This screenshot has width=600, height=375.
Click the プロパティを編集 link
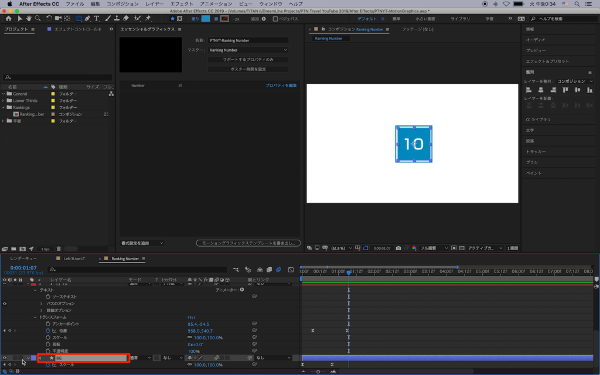coord(281,86)
